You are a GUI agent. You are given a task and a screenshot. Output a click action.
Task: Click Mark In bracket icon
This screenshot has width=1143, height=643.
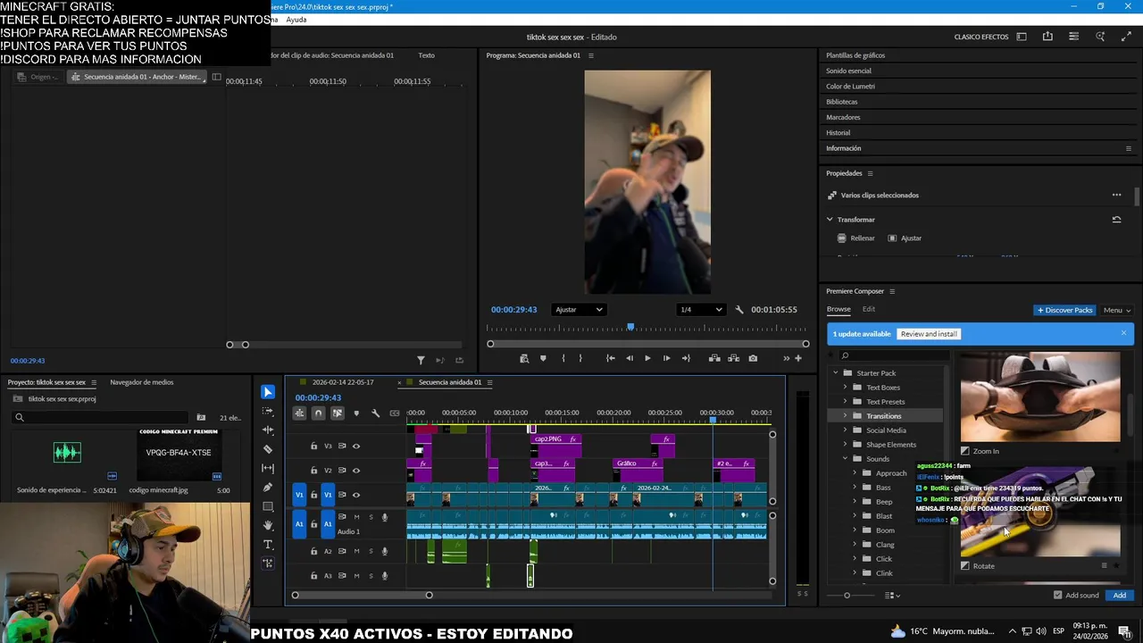pyautogui.click(x=563, y=358)
